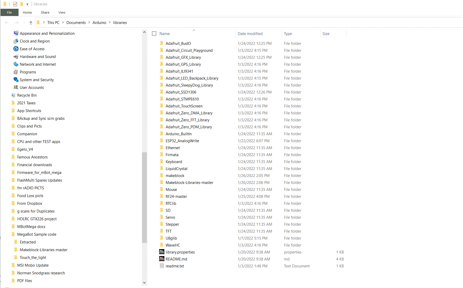Click the Properties checkmark icon in title bar
The height and width of the screenshot is (288, 463).
pyautogui.click(x=15, y=4)
